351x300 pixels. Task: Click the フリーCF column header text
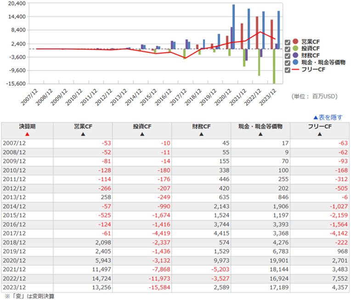click(320, 126)
